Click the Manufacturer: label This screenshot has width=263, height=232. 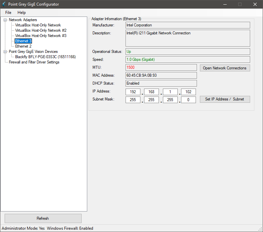click(103, 25)
